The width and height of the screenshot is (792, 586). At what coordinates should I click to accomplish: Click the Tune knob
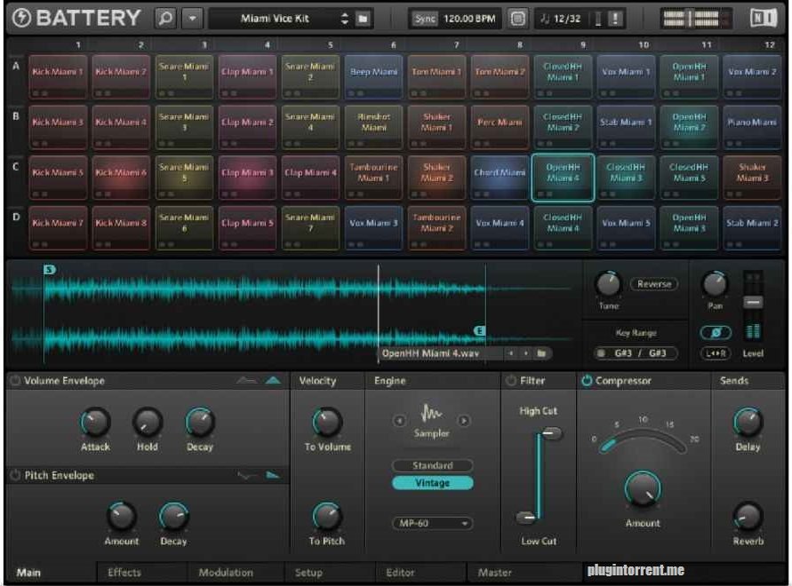(608, 284)
